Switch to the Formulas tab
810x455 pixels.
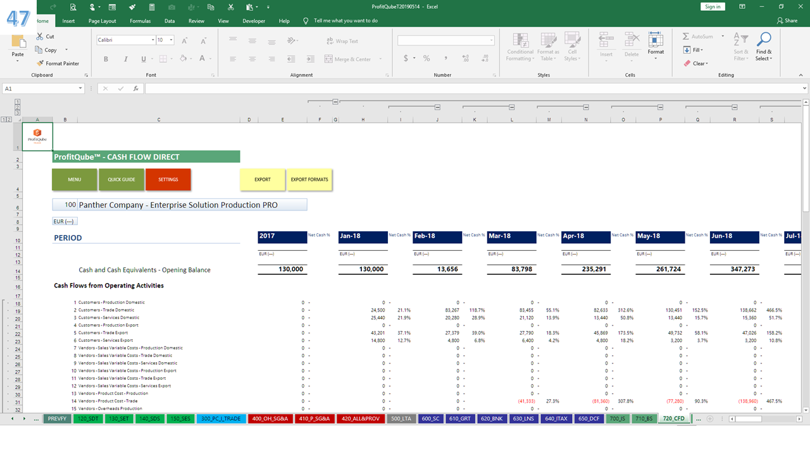point(140,21)
